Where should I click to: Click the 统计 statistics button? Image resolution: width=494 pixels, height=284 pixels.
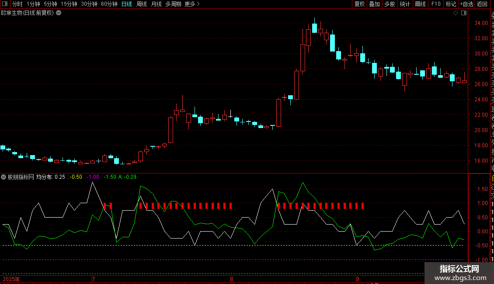coord(405,4)
